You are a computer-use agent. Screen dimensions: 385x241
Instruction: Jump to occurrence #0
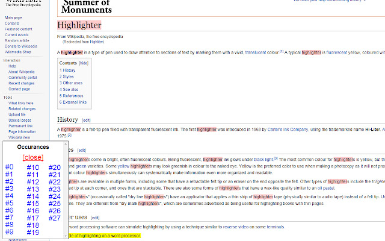[x=10, y=167]
